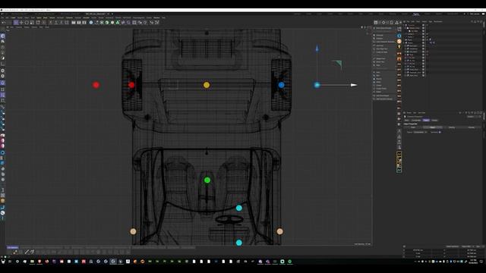The width and height of the screenshot is (486, 273).
Task: Click the orange circle icon in side strip
Action: click(x=399, y=42)
